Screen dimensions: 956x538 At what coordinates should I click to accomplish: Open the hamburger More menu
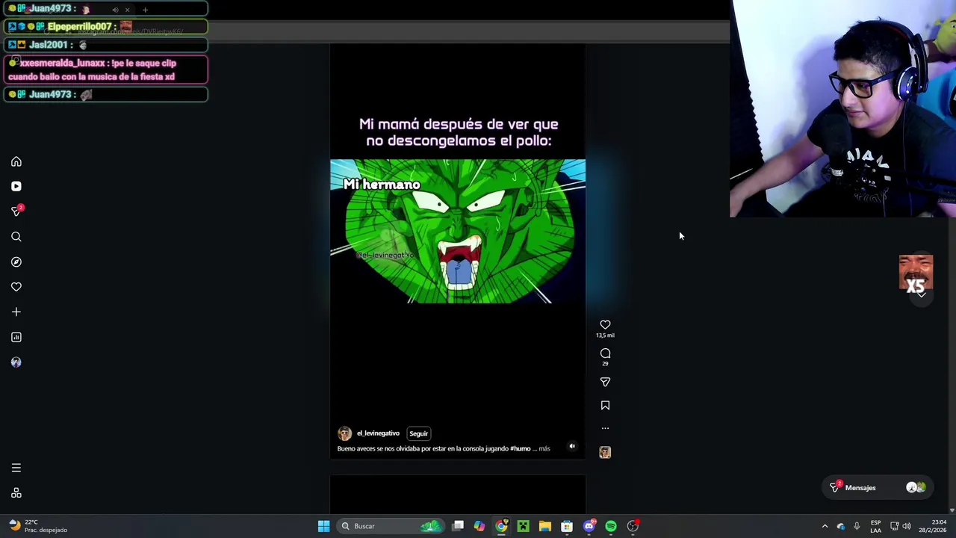coord(16,468)
